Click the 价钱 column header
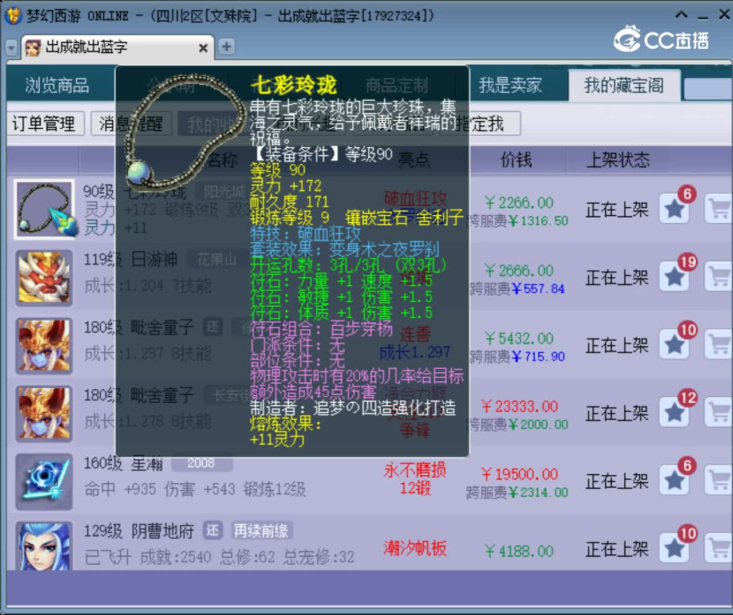This screenshot has height=615, width=733. tap(516, 160)
